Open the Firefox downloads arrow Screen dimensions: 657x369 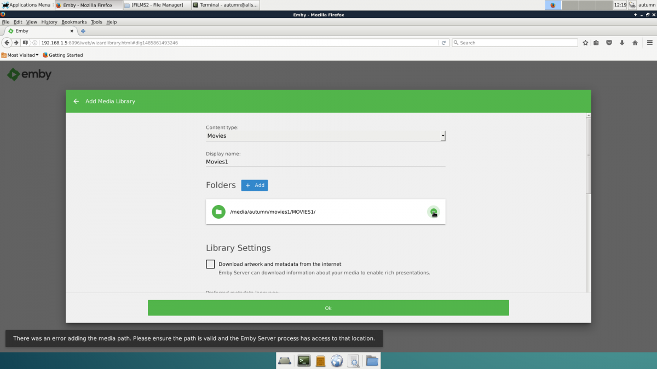[622, 43]
